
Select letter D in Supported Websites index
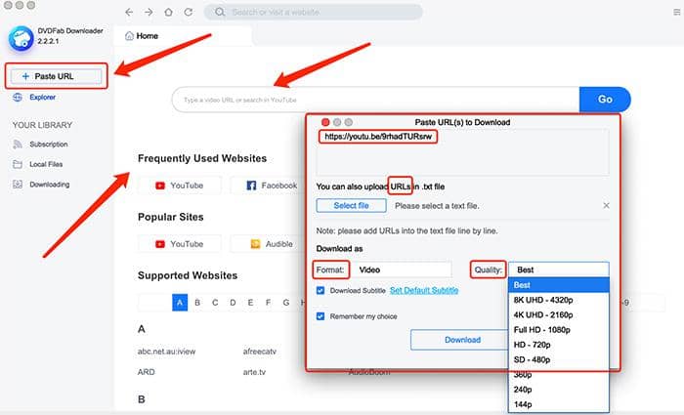click(x=233, y=303)
